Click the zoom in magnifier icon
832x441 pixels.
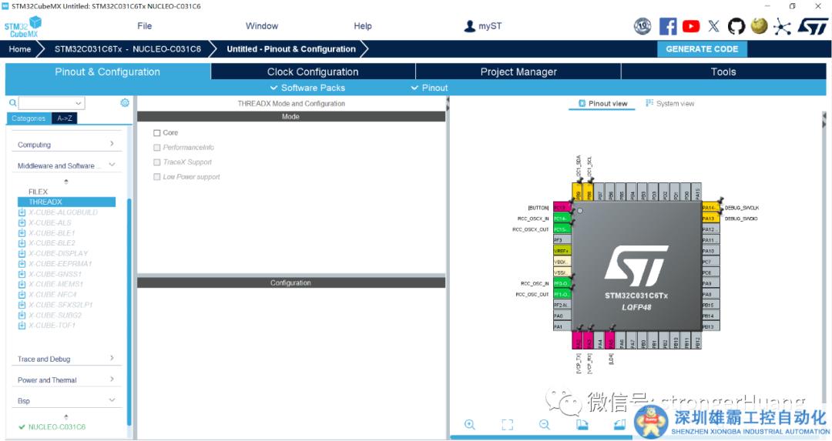click(x=469, y=424)
